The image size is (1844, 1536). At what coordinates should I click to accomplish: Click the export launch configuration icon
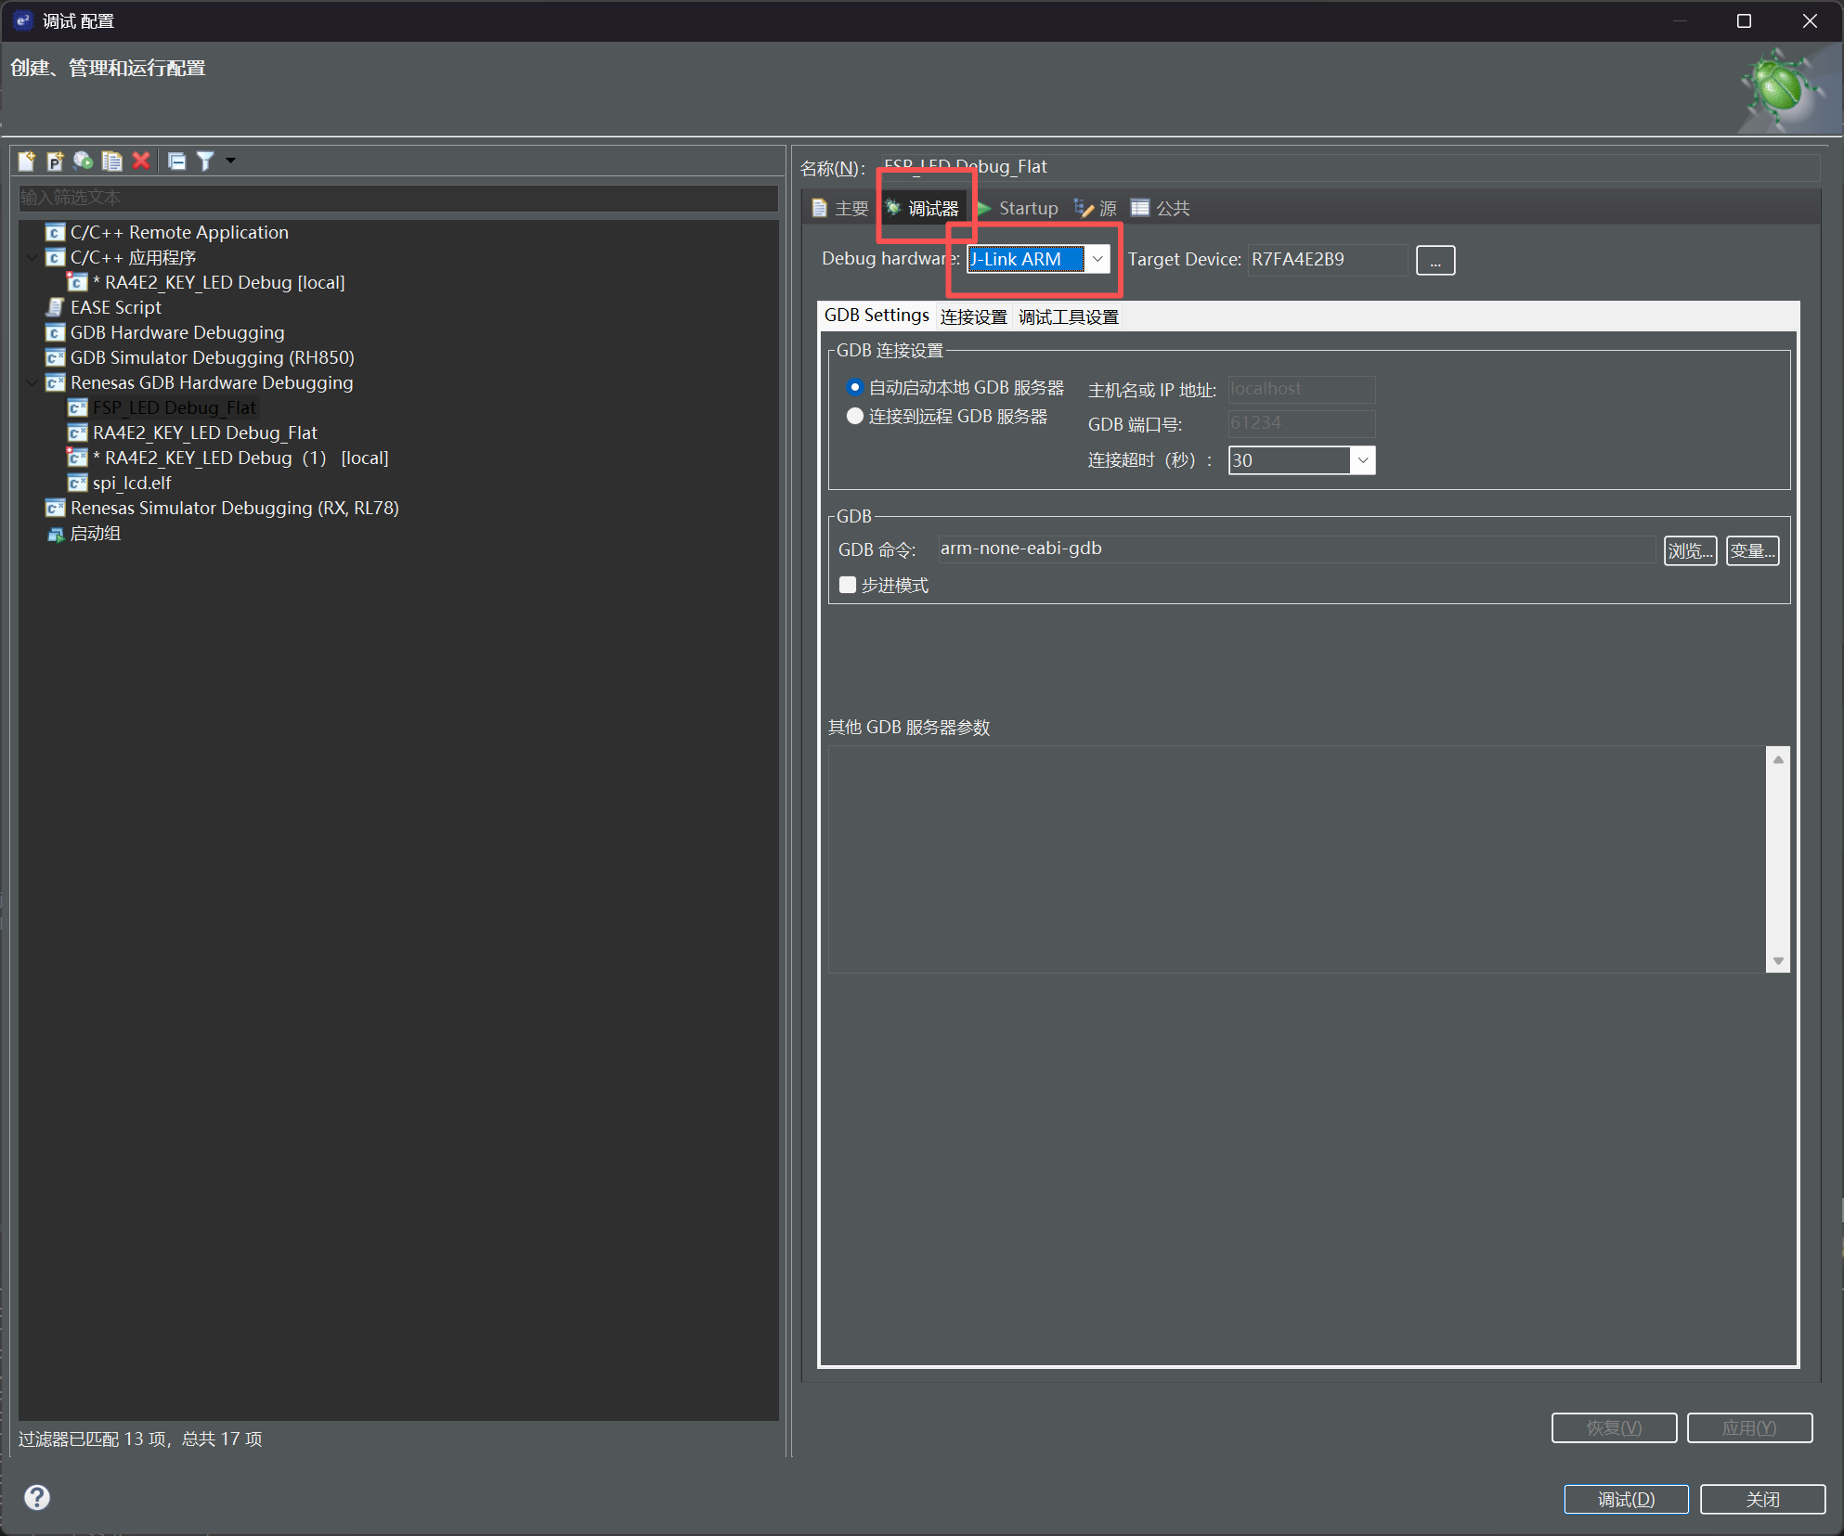tap(84, 161)
